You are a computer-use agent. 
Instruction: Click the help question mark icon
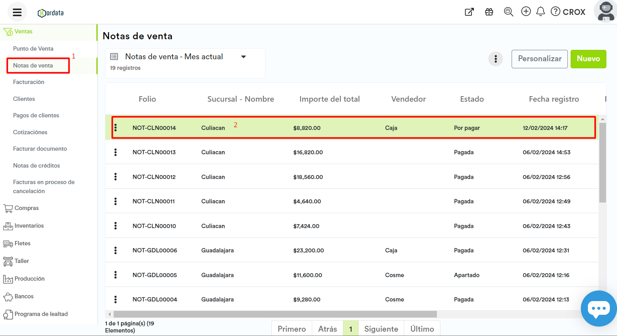(x=555, y=11)
